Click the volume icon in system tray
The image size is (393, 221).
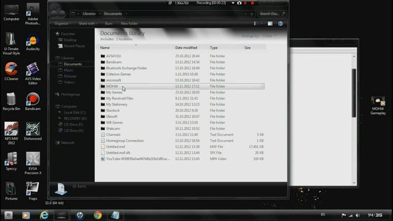357,215
